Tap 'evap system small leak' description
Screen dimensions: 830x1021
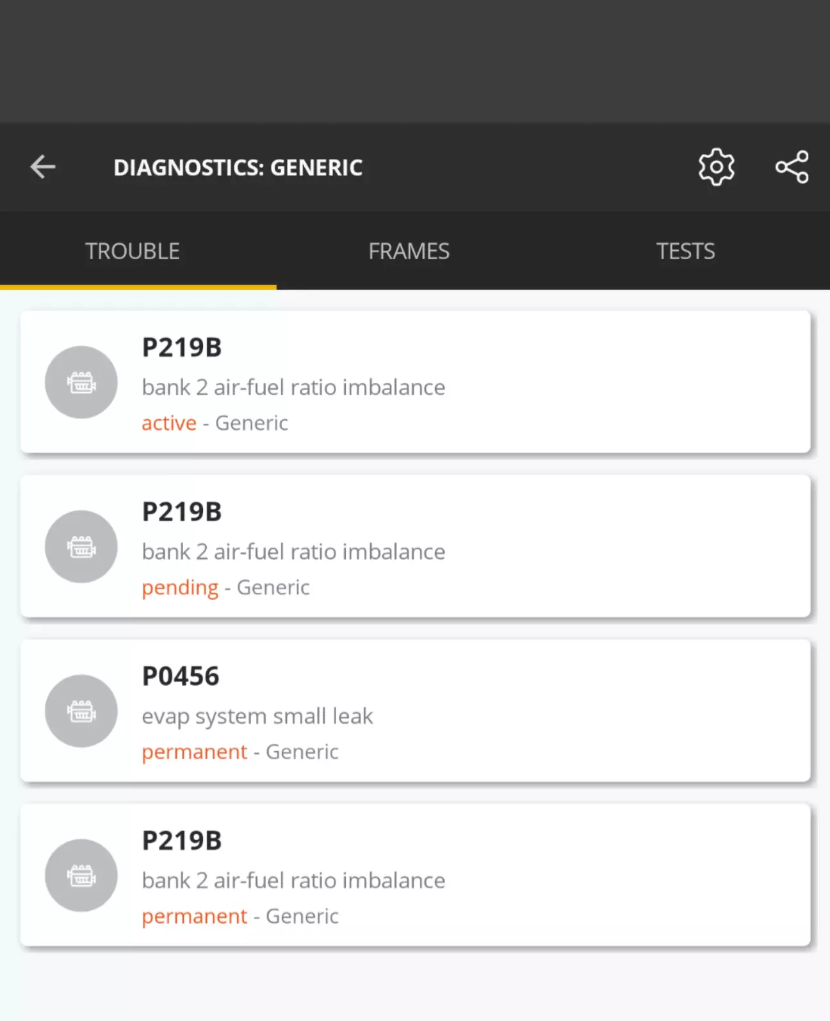257,716
